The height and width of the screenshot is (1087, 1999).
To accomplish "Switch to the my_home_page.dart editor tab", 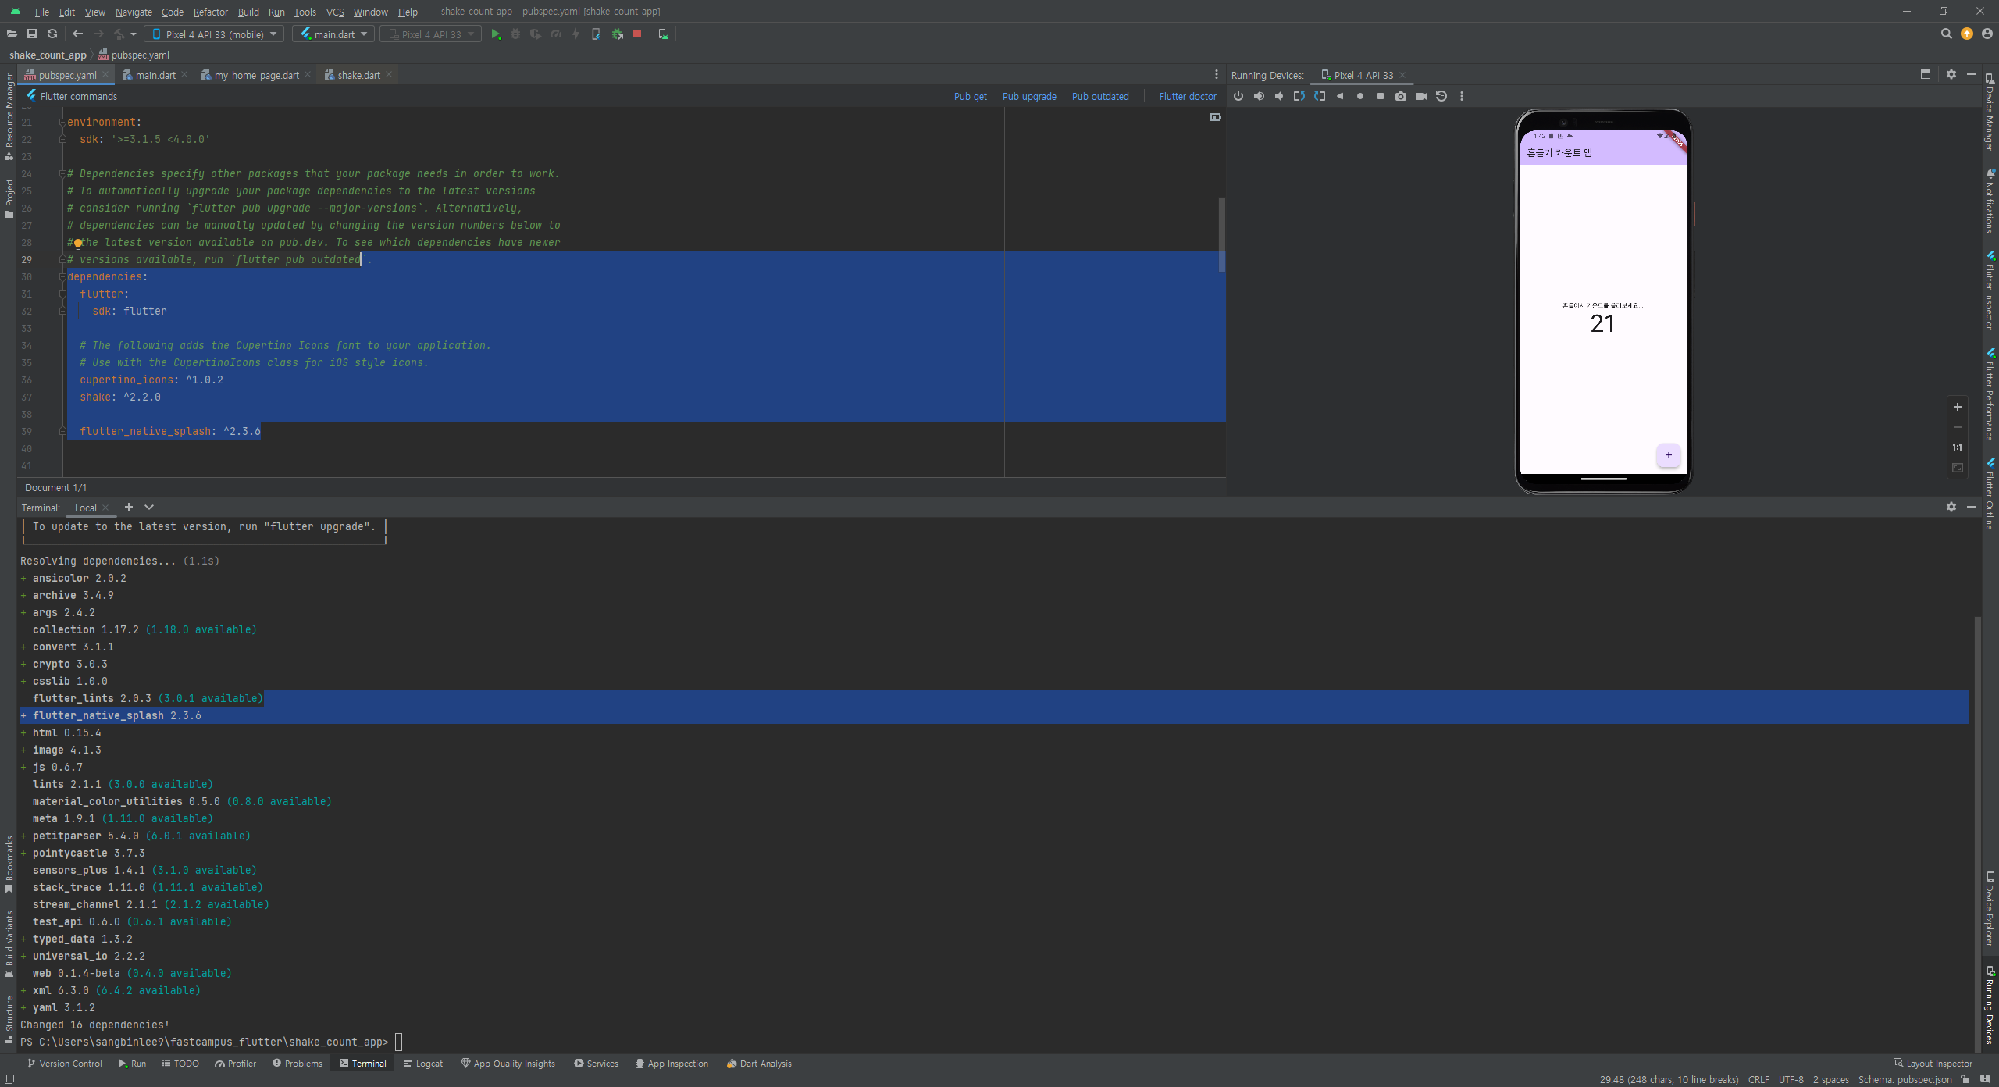I will pyautogui.click(x=256, y=75).
